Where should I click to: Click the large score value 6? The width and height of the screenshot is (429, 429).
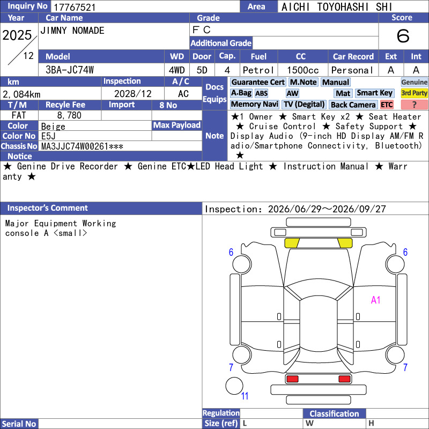tap(403, 36)
